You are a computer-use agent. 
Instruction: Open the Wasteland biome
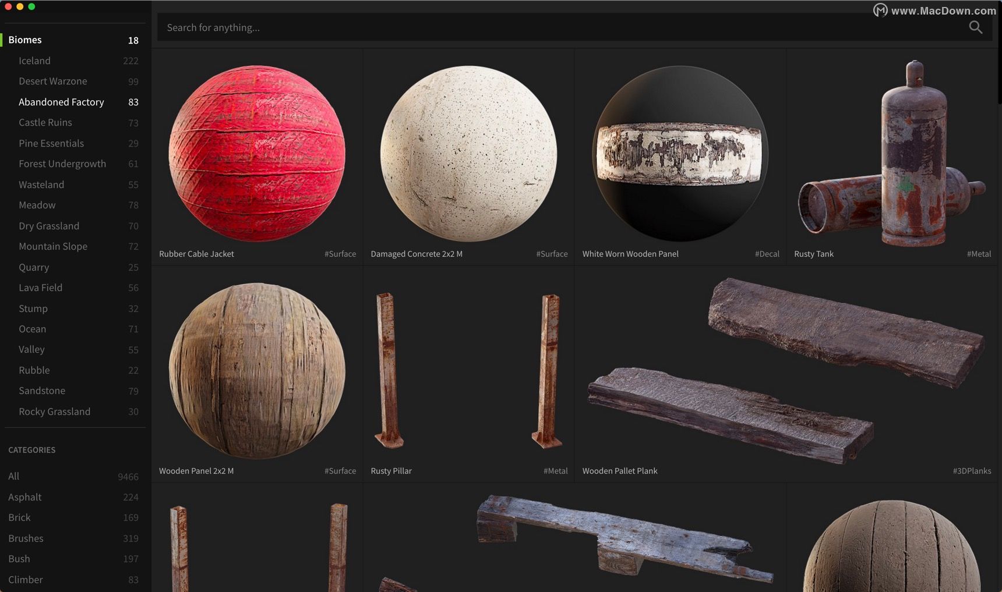click(73, 185)
